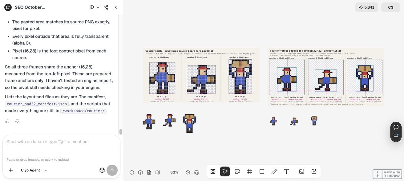Viewport: 404px width, 181px height.
Task: Click the courier_pad32_manifest.json code text
Action: tap(37, 104)
